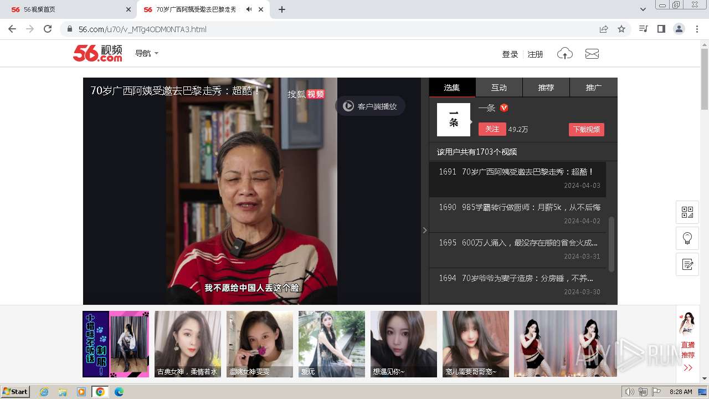Open the tab search chevron dropdown
709x399 pixels.
pyautogui.click(x=643, y=9)
